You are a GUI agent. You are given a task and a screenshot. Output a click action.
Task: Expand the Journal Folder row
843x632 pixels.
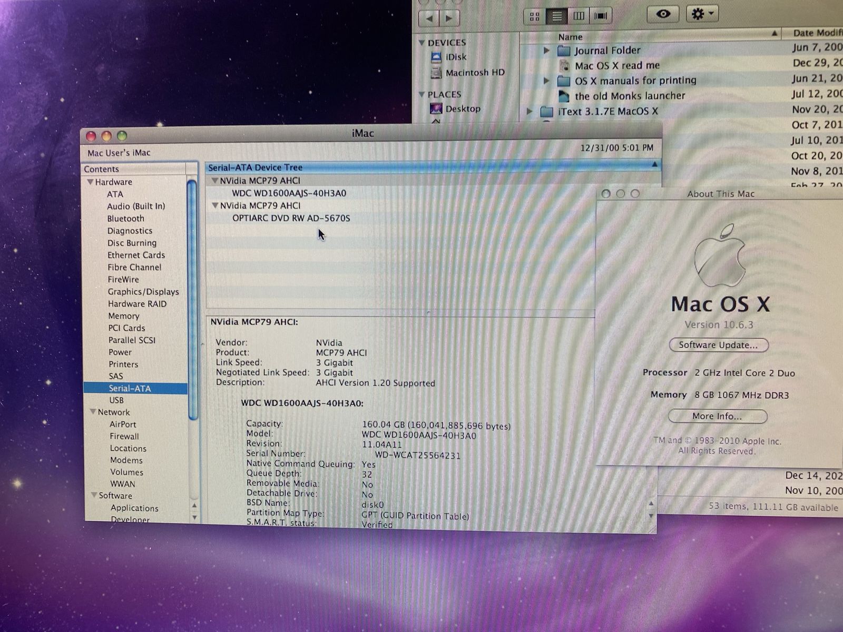tap(546, 51)
